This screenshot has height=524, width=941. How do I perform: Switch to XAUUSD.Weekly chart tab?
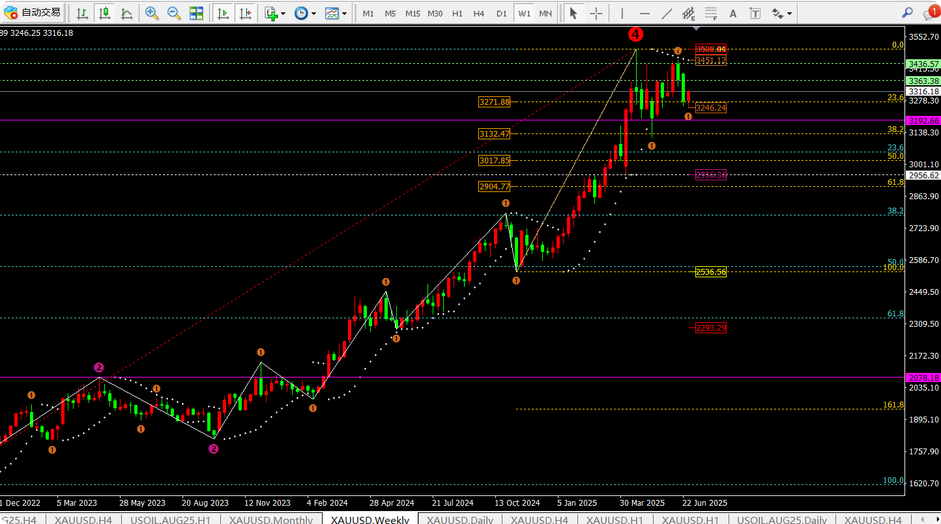(x=370, y=519)
